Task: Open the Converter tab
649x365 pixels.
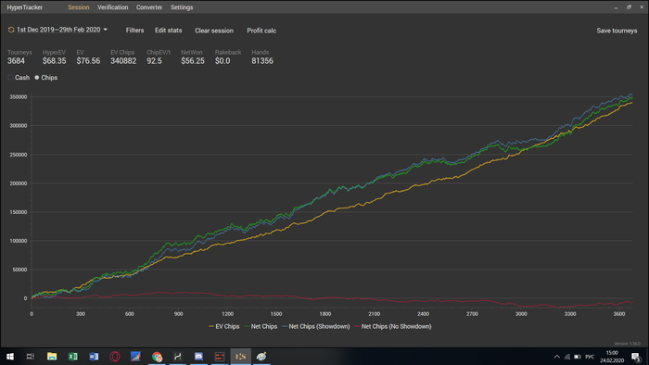Action: (x=149, y=7)
